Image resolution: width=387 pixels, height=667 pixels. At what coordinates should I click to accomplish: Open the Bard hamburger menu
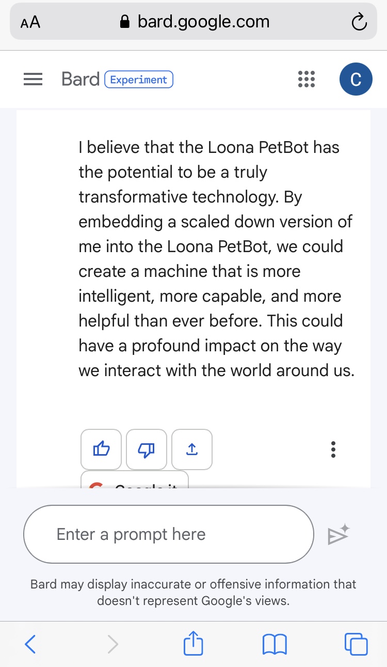click(x=33, y=80)
